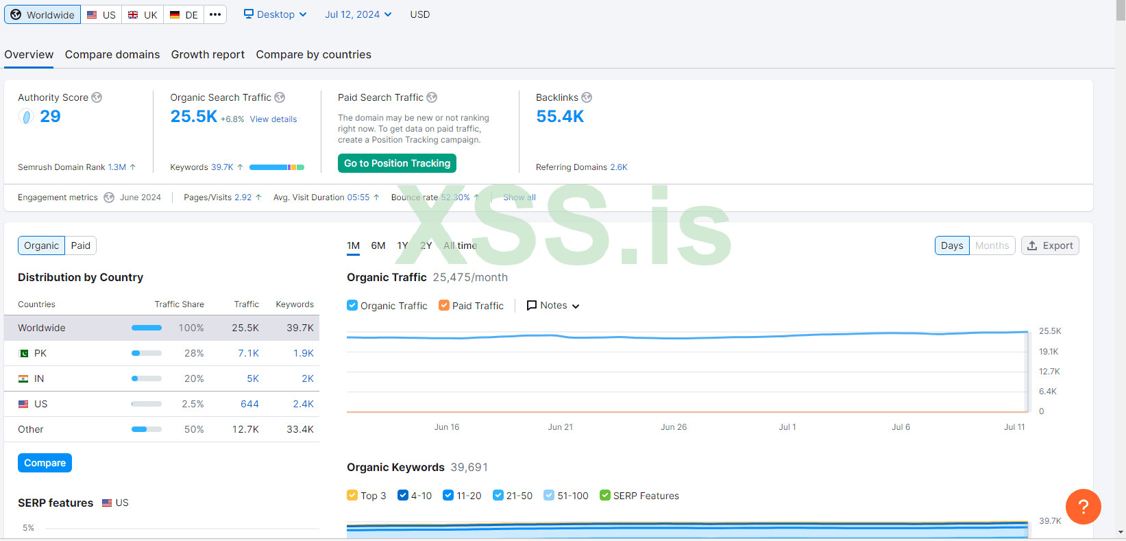The image size is (1126, 541).
Task: Click the Go to Position Tracking button
Action: tap(397, 163)
